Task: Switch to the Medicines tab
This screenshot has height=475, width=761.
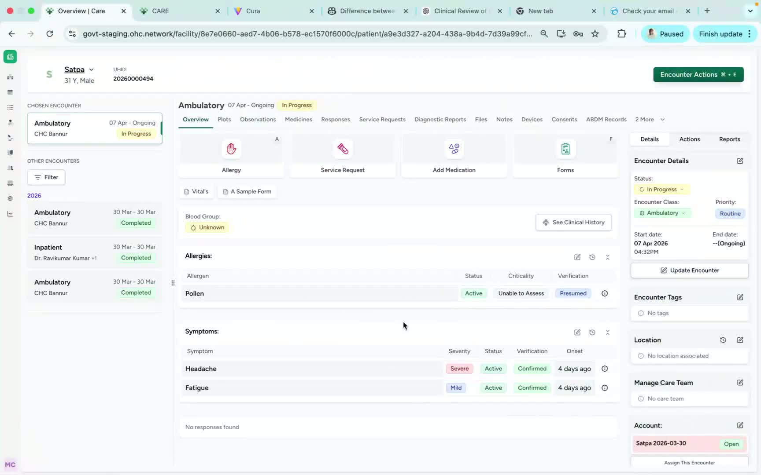Action: (299, 120)
